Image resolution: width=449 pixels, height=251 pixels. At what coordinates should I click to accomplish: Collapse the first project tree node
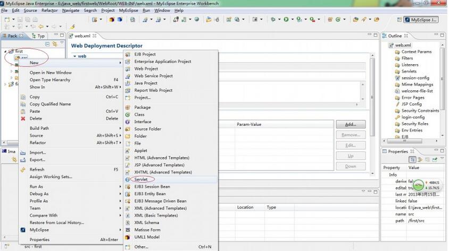click(x=5, y=51)
